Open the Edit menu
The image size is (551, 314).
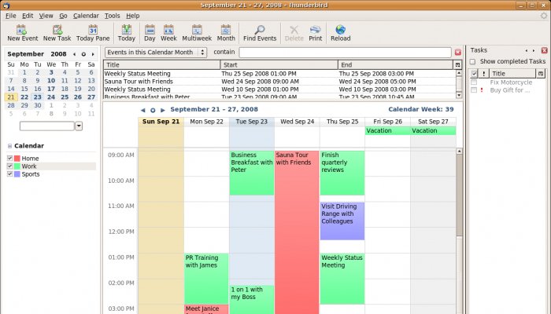28,16
